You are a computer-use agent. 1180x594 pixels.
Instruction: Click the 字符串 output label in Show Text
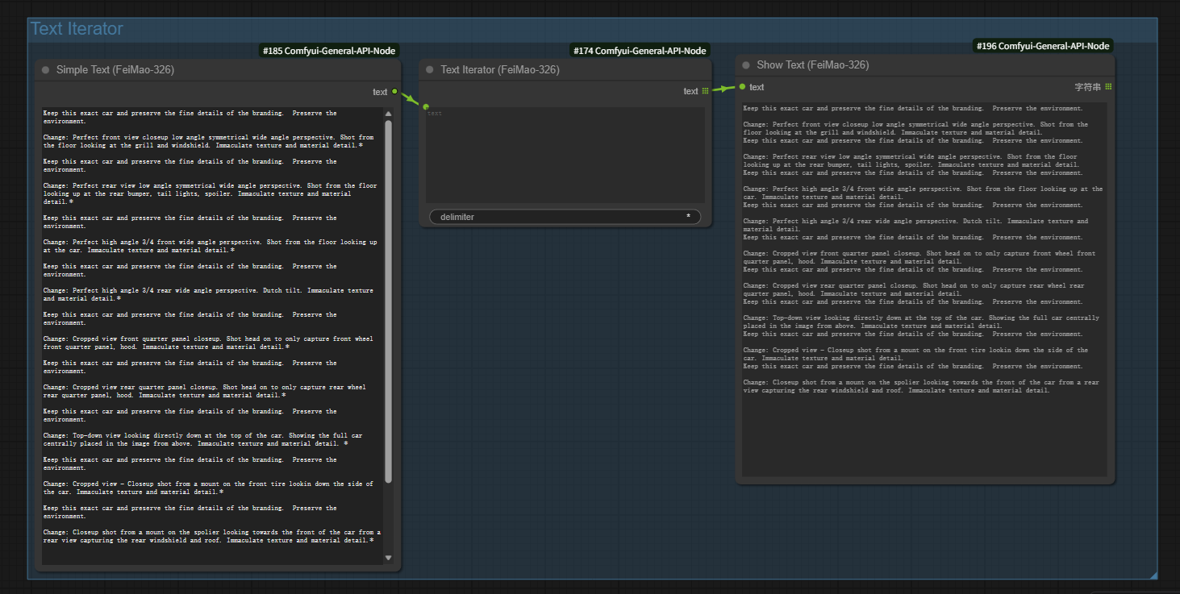pos(1088,87)
